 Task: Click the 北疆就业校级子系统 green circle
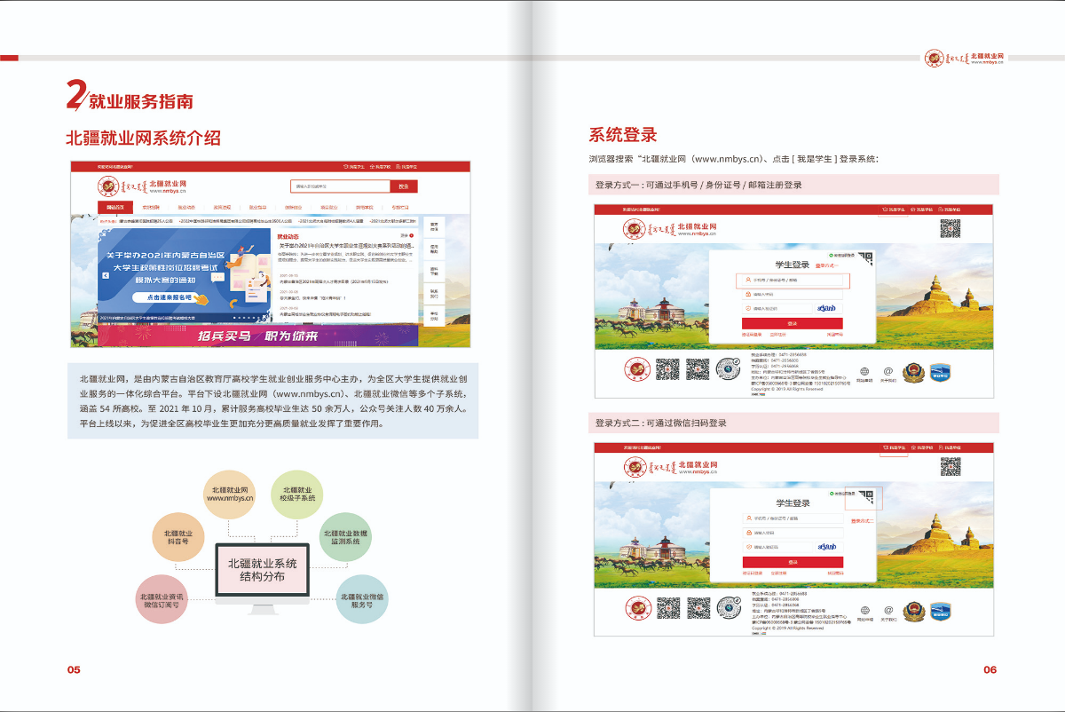pos(297,494)
